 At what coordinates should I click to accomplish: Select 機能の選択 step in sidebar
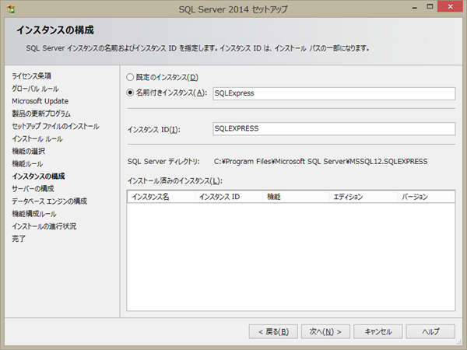pos(28,151)
